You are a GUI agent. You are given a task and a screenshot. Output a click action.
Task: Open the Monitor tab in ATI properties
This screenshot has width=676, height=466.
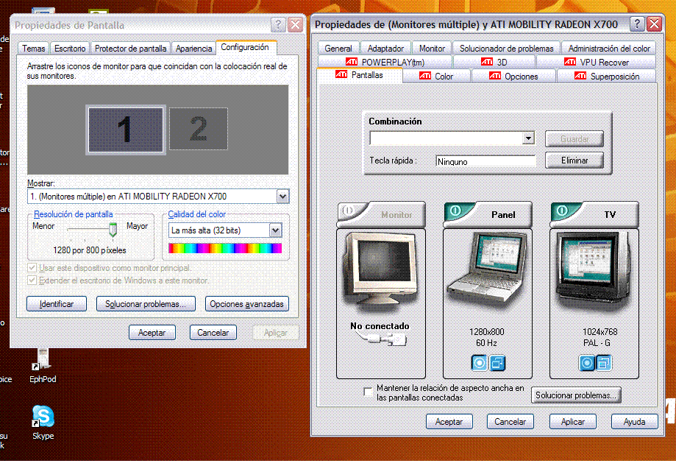432,49
